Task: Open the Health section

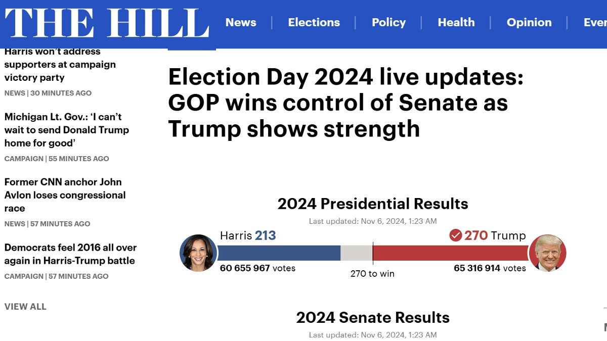Action: point(456,22)
